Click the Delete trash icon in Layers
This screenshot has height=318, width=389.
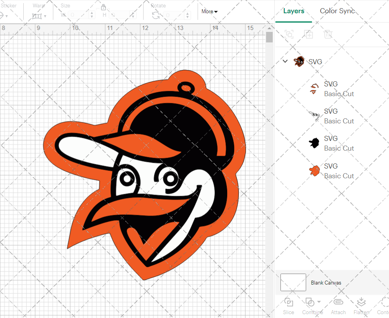pos(328,34)
